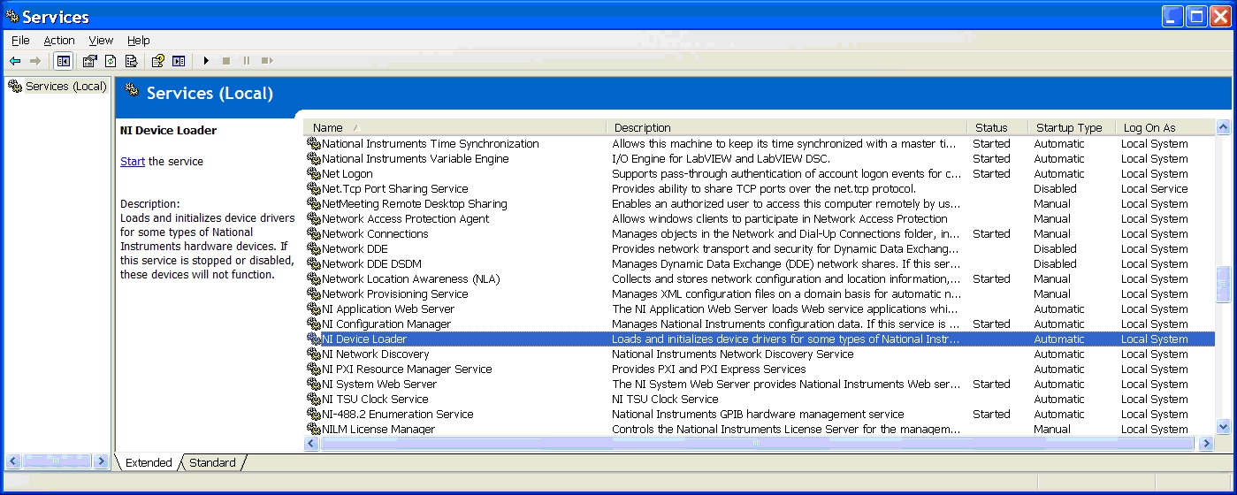The width and height of the screenshot is (1237, 495).
Task: Click gear icon of NI Network Discovery
Action: [314, 354]
